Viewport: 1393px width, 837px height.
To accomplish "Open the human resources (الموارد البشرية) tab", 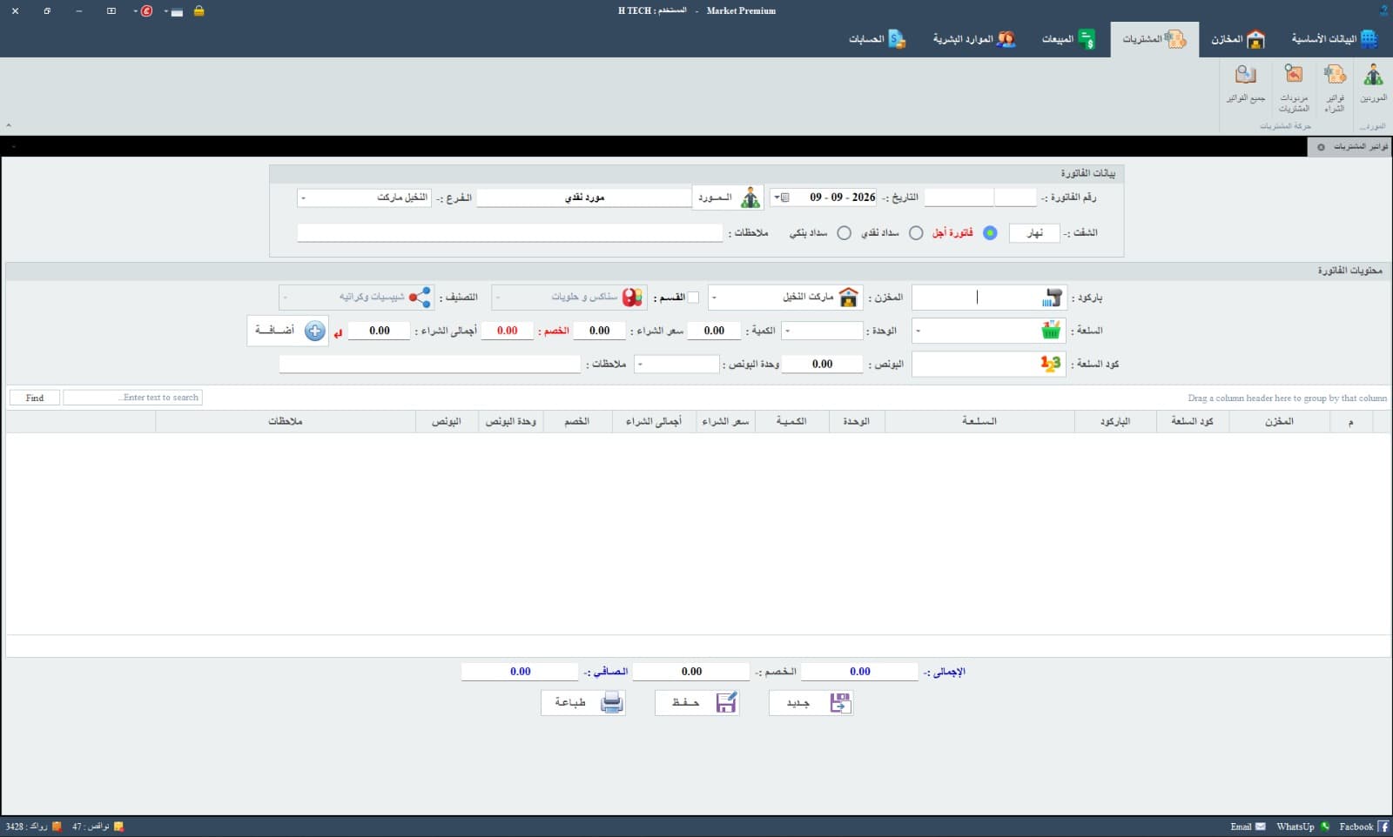I will pos(974,39).
